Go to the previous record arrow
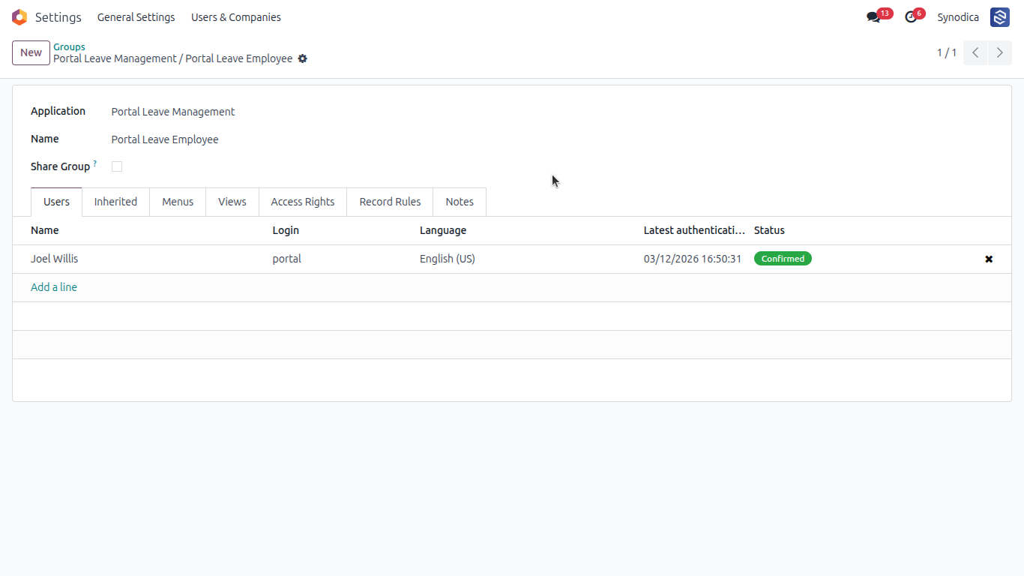The width and height of the screenshot is (1024, 576). coord(975,52)
